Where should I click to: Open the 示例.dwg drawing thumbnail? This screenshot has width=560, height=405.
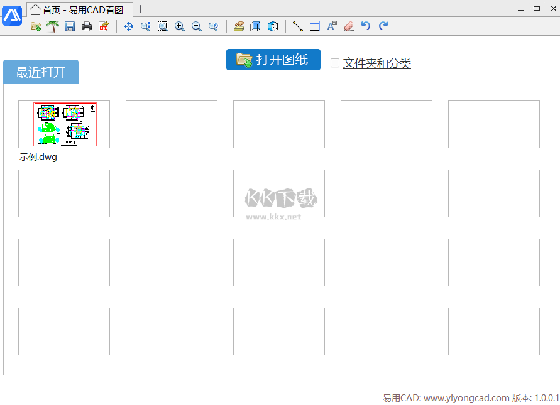click(x=64, y=124)
